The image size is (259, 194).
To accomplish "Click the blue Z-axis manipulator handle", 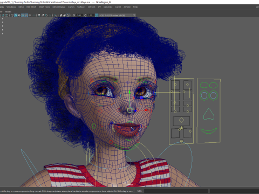I will 136,111.
